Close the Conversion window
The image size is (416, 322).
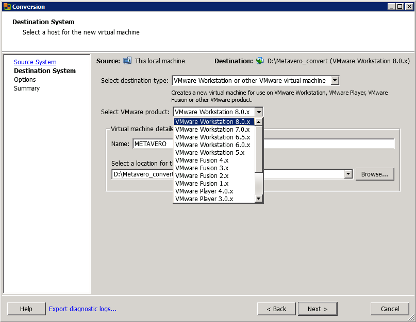409,7
